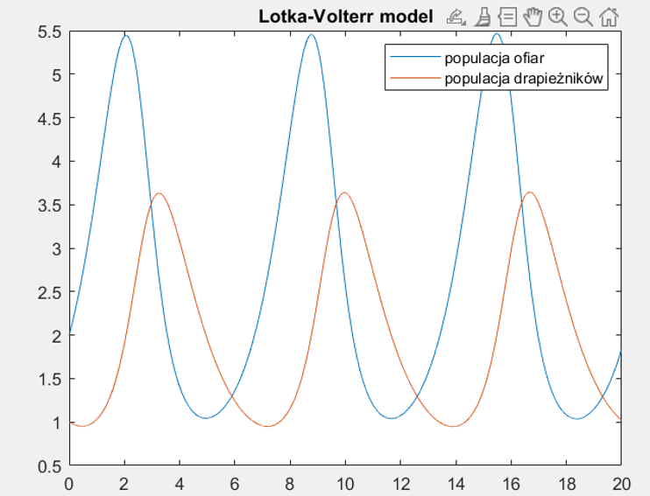Screen dimensions: 650x496
Task: Select the Pan hand tool
Action: click(533, 16)
